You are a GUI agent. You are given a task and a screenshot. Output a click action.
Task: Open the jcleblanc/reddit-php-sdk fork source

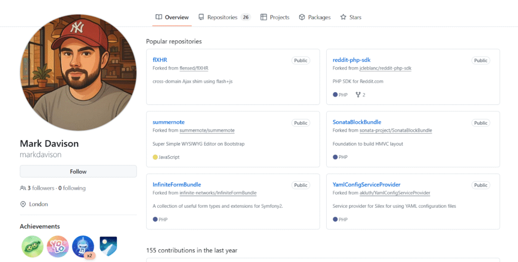385,68
